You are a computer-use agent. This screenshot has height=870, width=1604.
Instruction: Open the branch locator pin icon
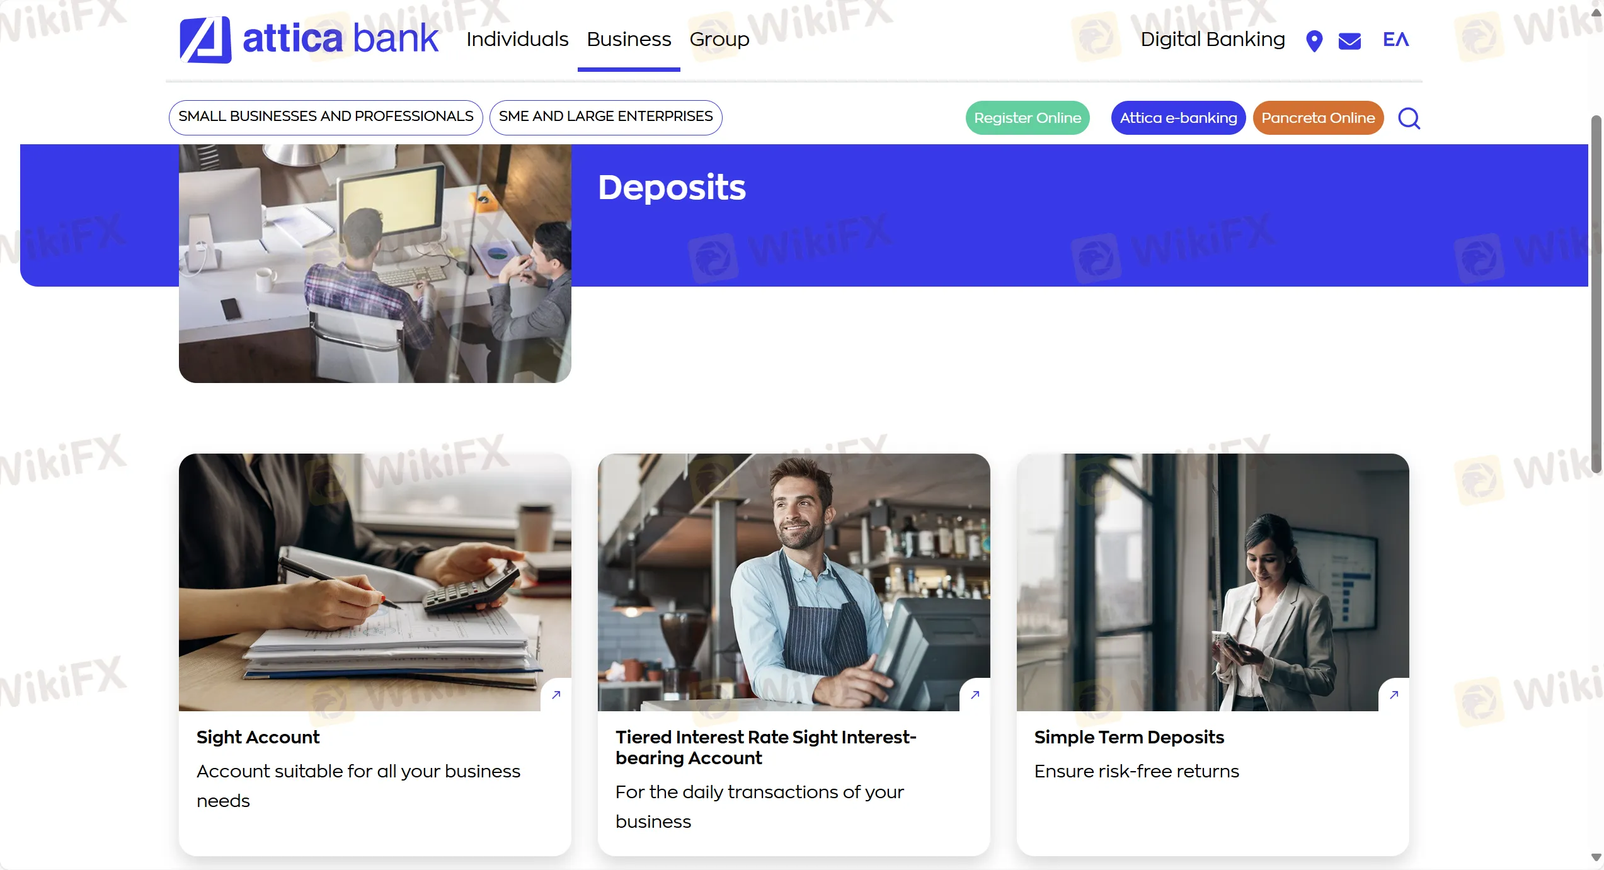point(1314,41)
